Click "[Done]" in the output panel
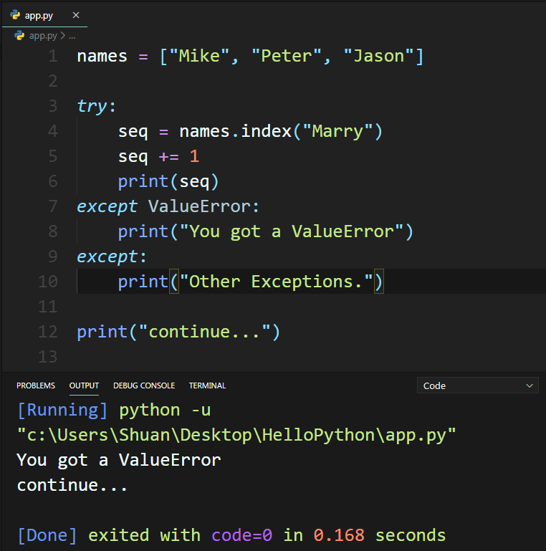The width and height of the screenshot is (546, 551). [x=47, y=535]
